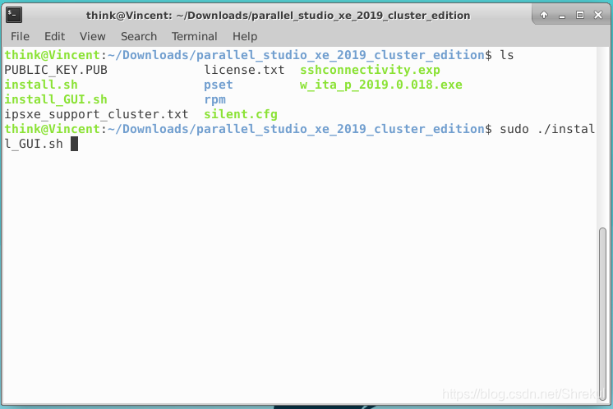Click the terminal vertical scrollbar handle
The height and width of the screenshot is (409, 613).
tap(602, 313)
